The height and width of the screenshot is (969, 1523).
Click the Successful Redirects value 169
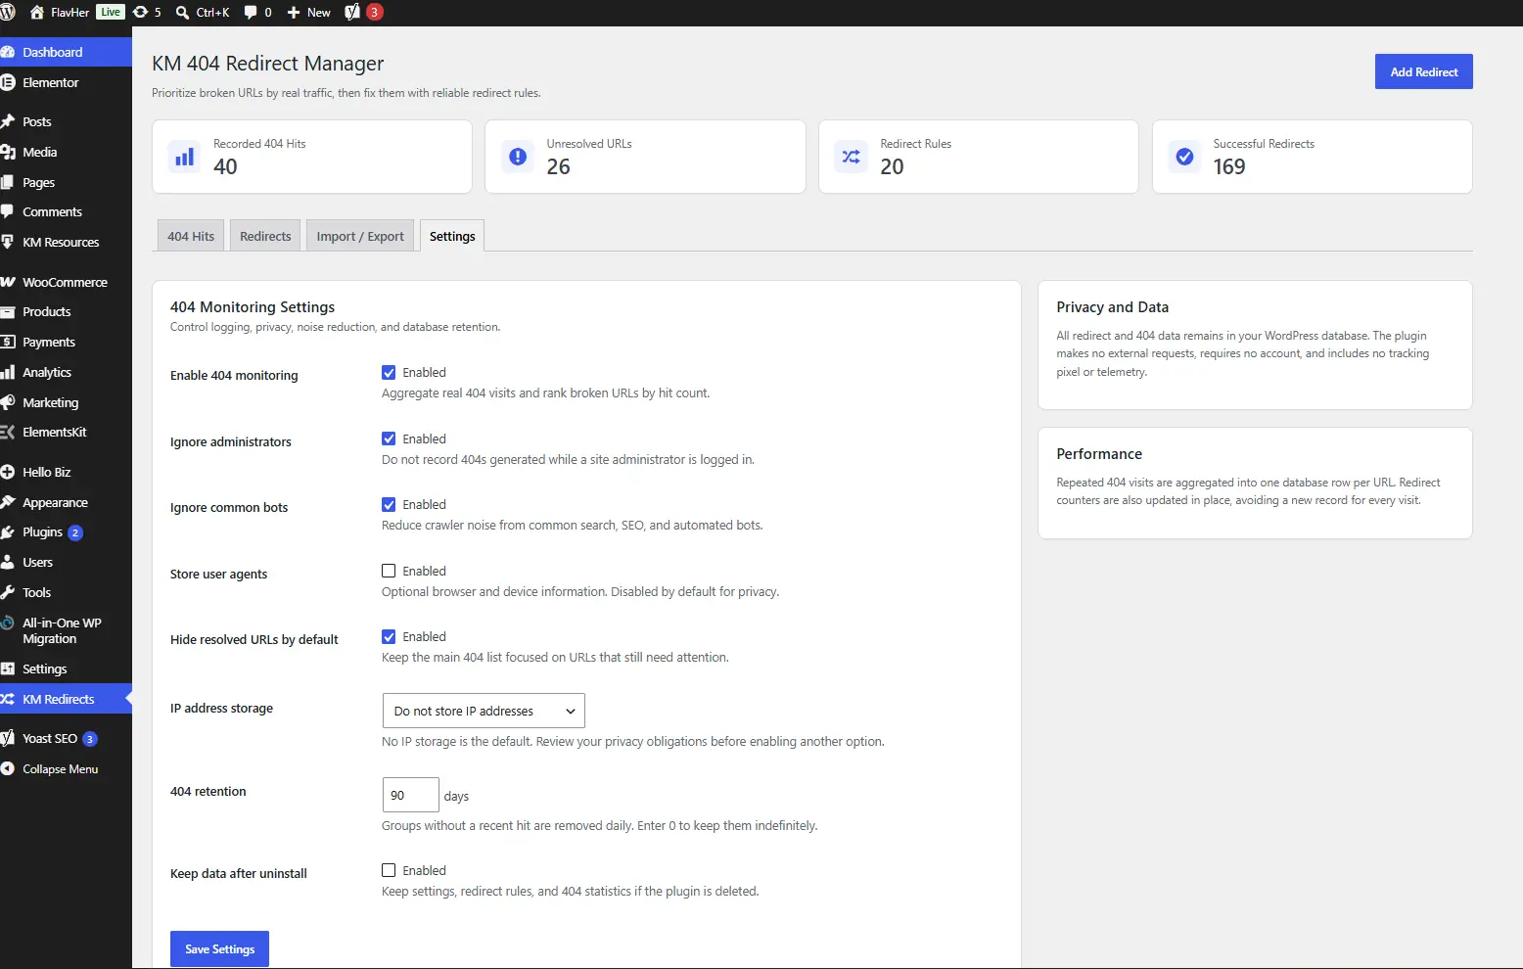(1229, 166)
